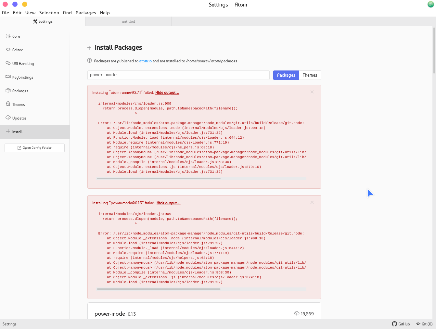Image resolution: width=436 pixels, height=329 pixels.
Task: Switch search to Themes
Action: click(310, 75)
